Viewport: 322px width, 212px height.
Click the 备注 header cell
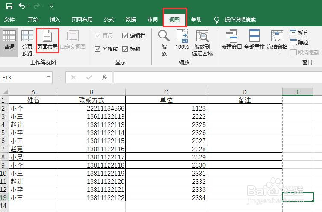[244, 100]
